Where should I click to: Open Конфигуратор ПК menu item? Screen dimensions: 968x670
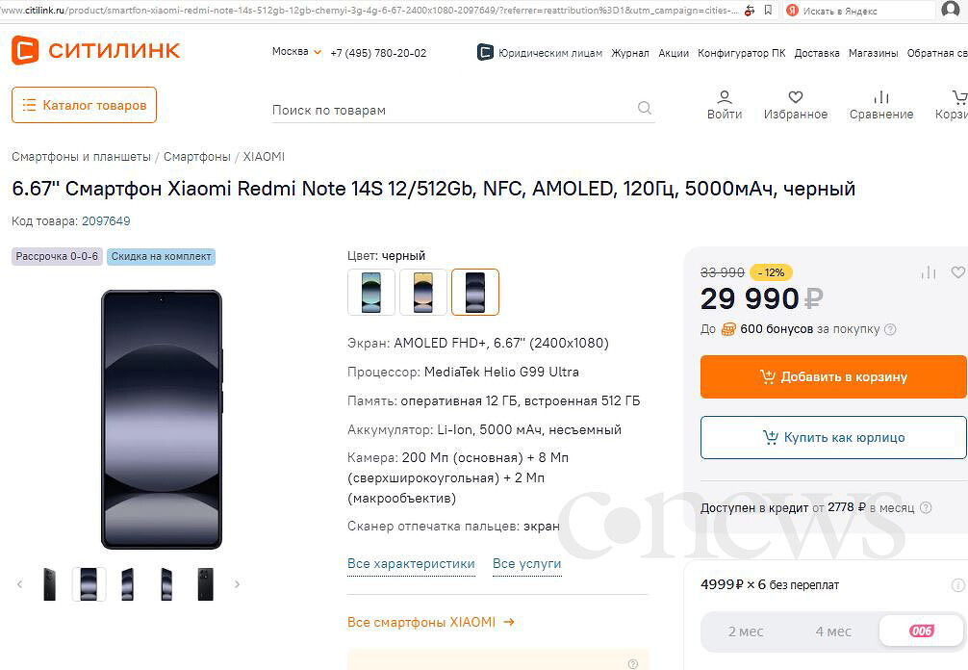742,53
